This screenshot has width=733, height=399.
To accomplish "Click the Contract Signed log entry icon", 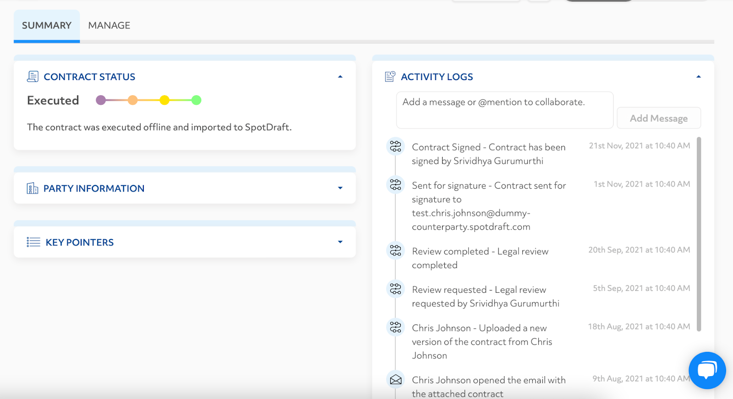I will pos(395,146).
